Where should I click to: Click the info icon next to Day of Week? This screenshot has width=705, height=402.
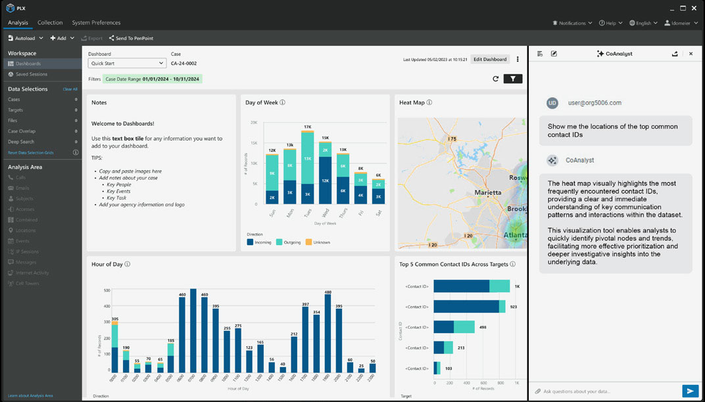tap(282, 102)
